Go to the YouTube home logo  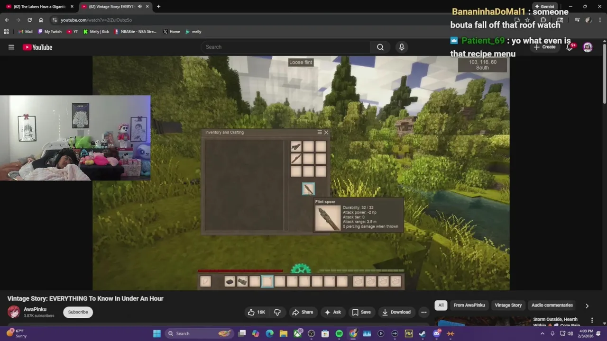coord(37,47)
